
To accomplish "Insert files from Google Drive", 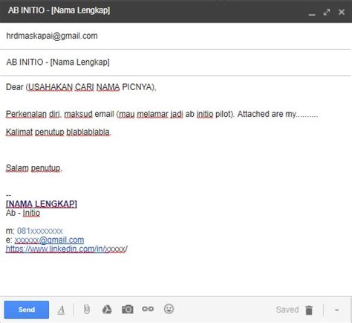I will click(107, 310).
